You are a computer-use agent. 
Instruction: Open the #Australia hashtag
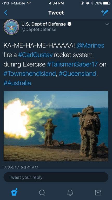coord(17,83)
